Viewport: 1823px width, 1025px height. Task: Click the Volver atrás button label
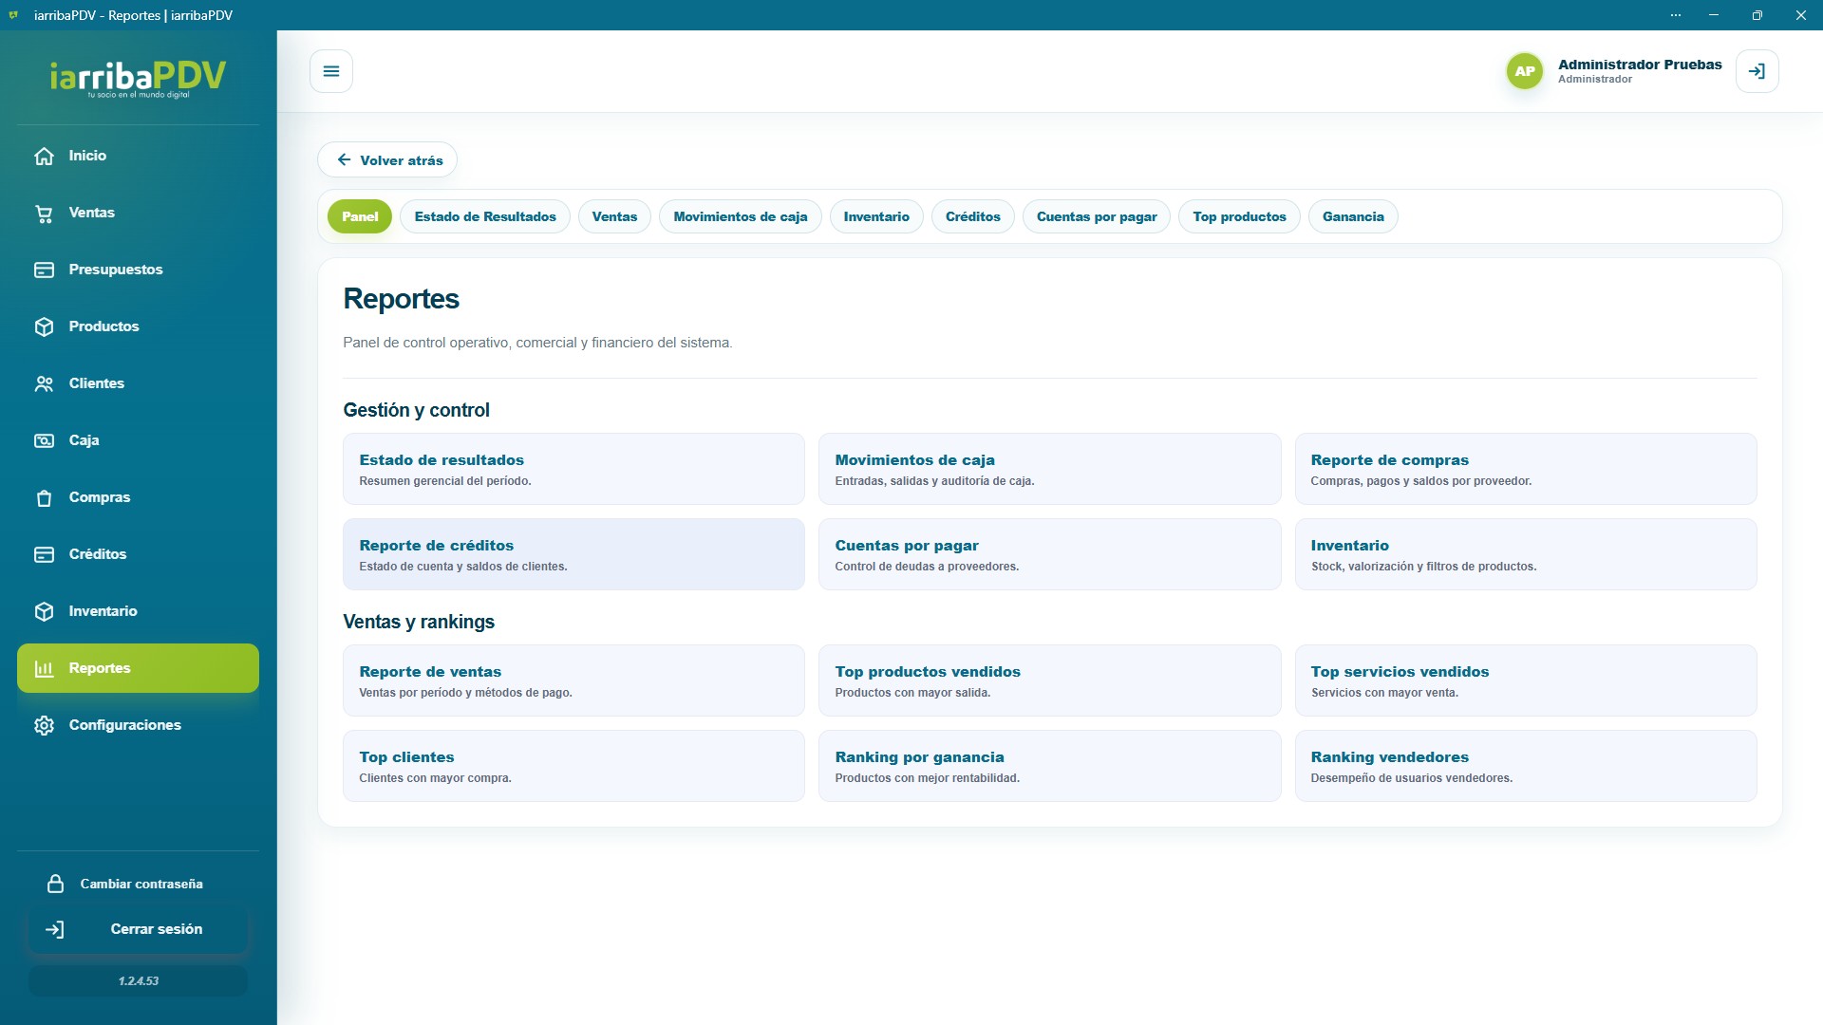pyautogui.click(x=402, y=160)
